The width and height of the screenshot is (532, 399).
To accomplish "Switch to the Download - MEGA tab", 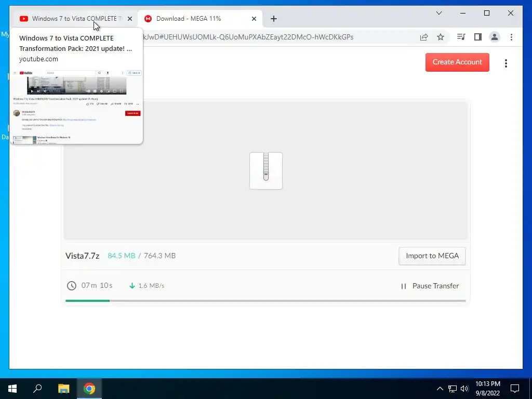I will 200,19.
